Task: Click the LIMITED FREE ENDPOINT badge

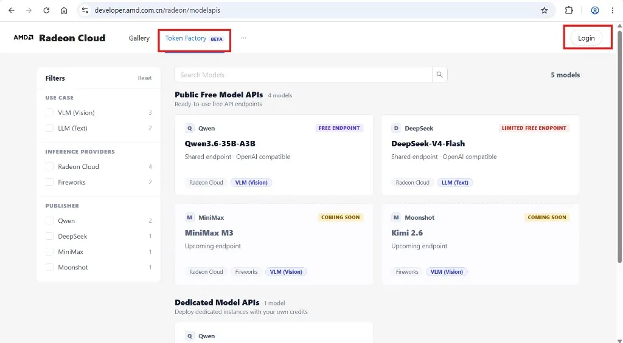Action: 534,128
